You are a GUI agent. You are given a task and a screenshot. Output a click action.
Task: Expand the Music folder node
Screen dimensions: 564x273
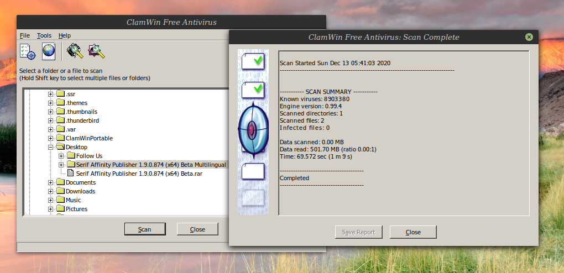pyautogui.click(x=50, y=201)
